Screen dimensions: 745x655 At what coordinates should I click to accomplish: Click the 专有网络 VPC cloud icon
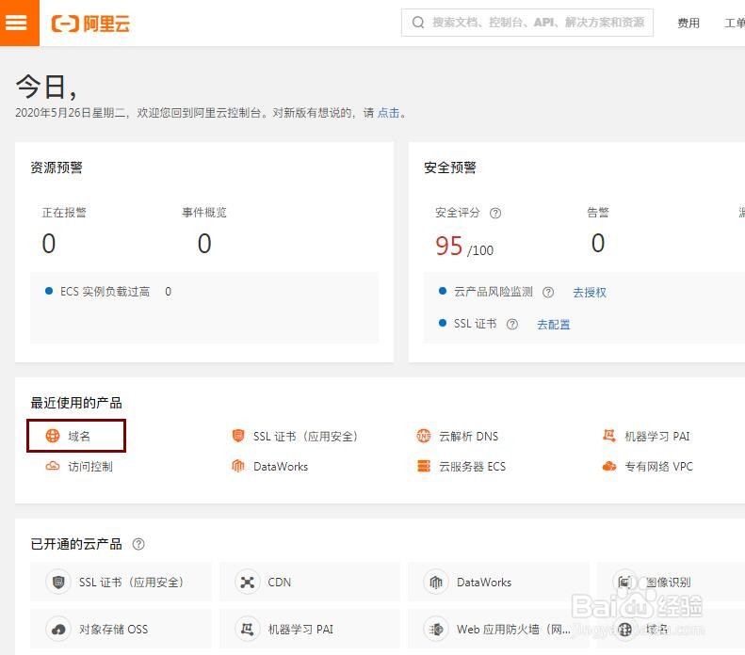tap(609, 467)
